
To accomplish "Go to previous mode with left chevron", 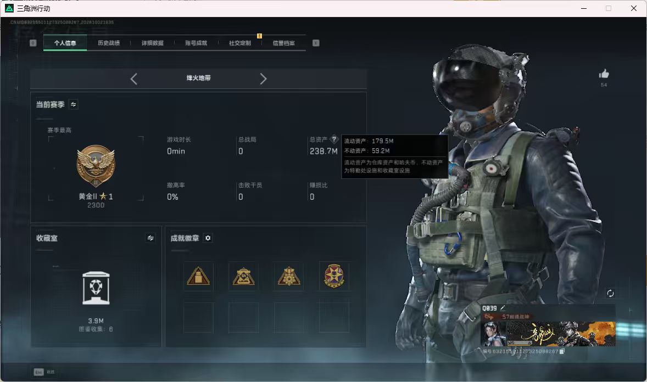I will point(133,79).
